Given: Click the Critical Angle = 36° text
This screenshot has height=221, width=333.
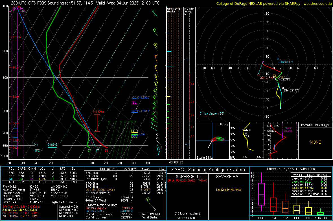Looking at the screenshot, I should point(212,113).
